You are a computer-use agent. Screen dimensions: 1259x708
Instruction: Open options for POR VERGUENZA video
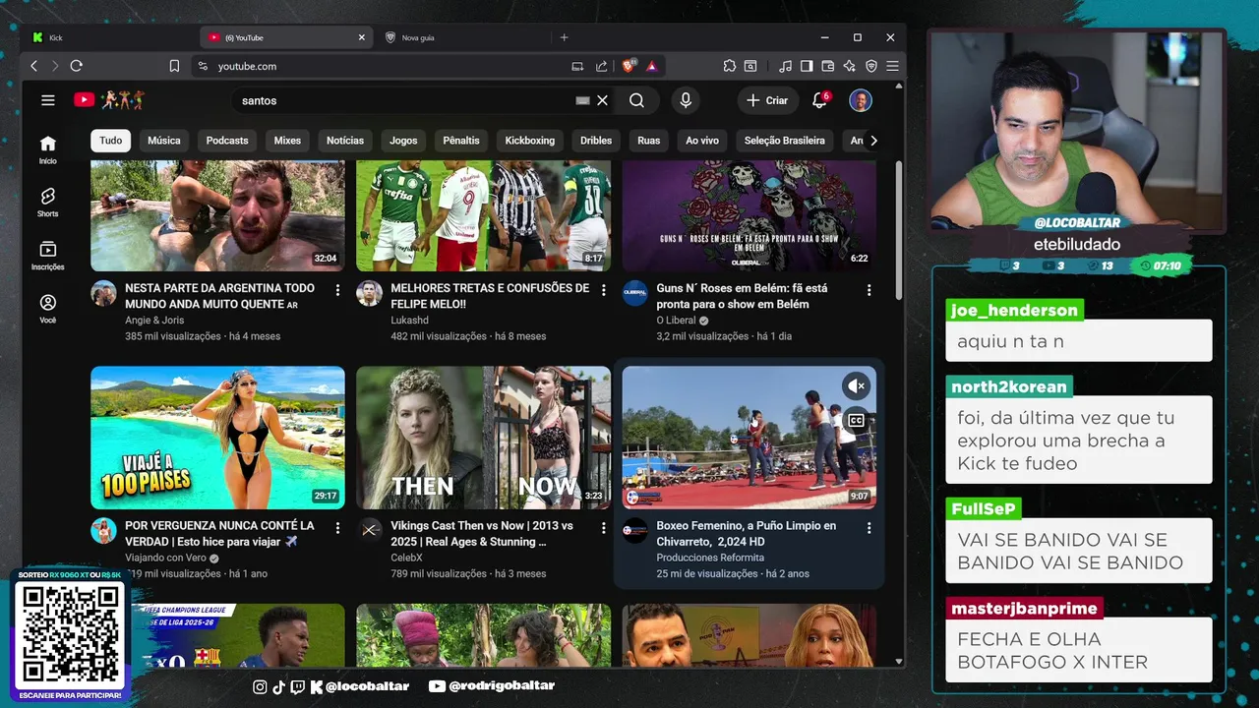tap(337, 528)
